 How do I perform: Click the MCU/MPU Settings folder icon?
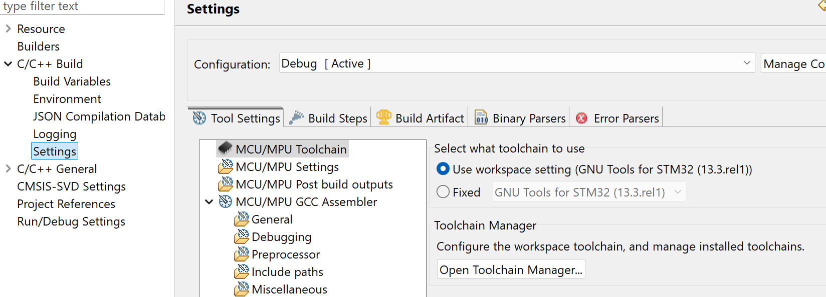click(226, 166)
